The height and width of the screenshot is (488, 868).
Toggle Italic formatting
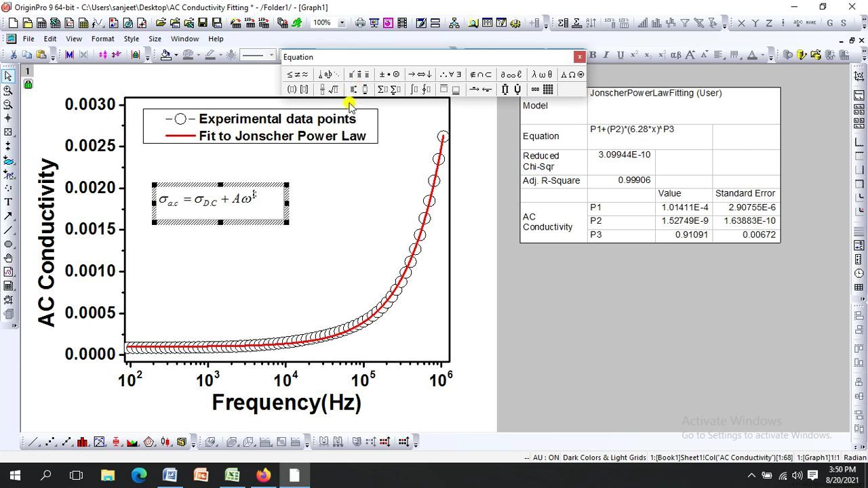coord(606,55)
